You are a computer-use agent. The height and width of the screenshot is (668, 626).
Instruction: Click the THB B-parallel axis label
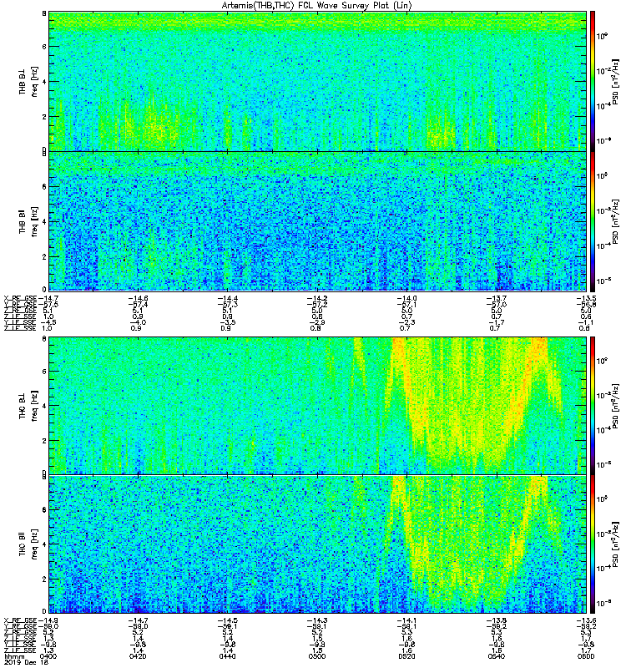coord(23,221)
